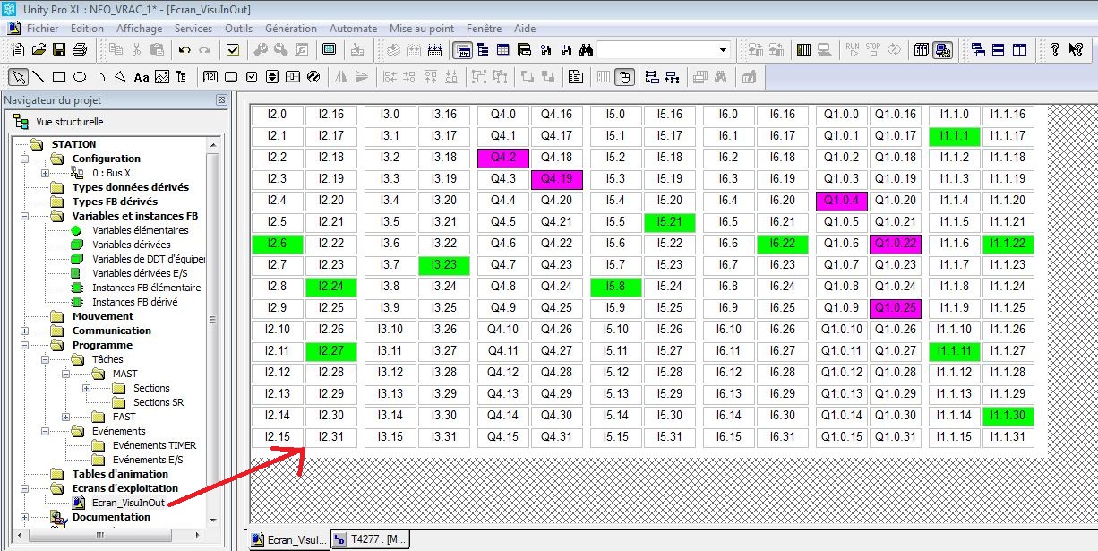Select the Rectangle drawing tool
This screenshot has height=551, width=1098.
pyautogui.click(x=59, y=77)
